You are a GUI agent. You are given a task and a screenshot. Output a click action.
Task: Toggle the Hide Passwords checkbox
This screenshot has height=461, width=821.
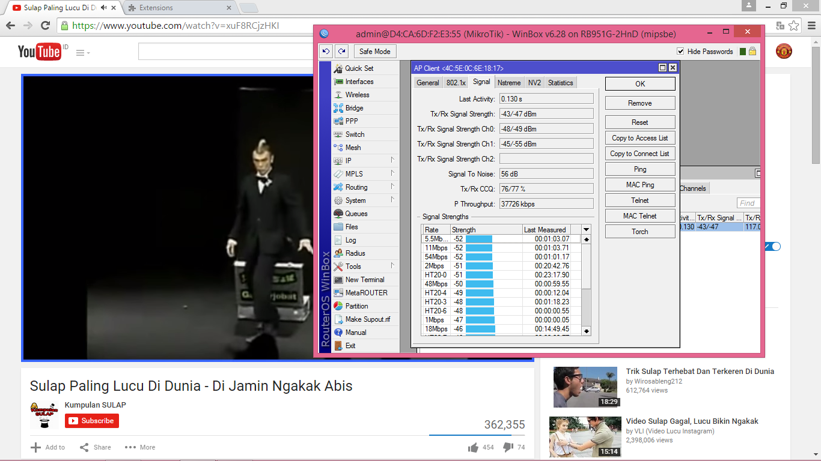tap(680, 52)
